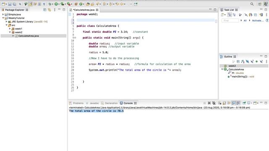
Task: Click the Open Task folder icon
Action: tap(92, 4)
